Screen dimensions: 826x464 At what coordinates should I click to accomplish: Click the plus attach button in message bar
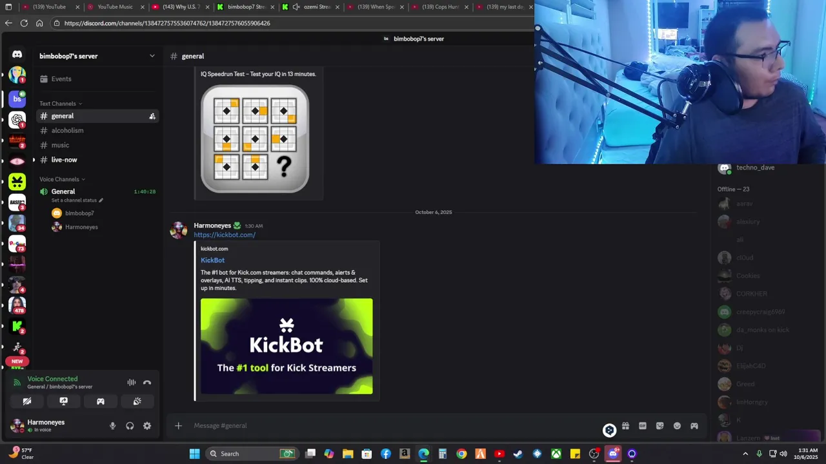[178, 425]
